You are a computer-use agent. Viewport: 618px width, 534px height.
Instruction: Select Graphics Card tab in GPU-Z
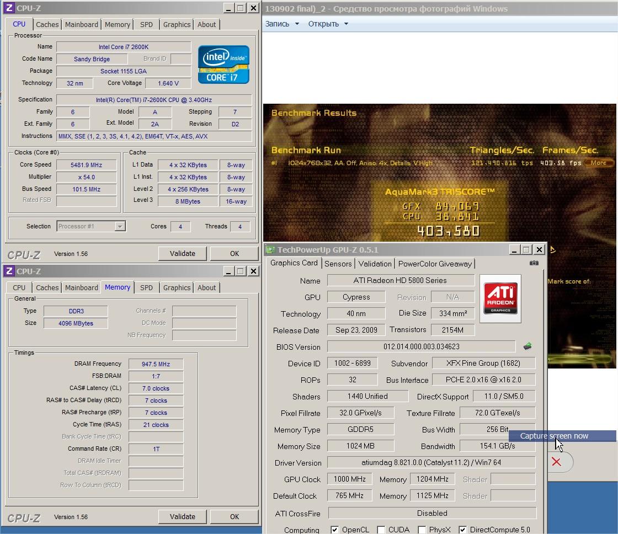click(294, 263)
